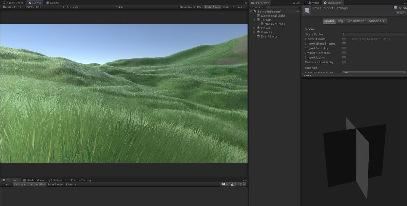Open the Hierarchy Create dropdown

257,7
